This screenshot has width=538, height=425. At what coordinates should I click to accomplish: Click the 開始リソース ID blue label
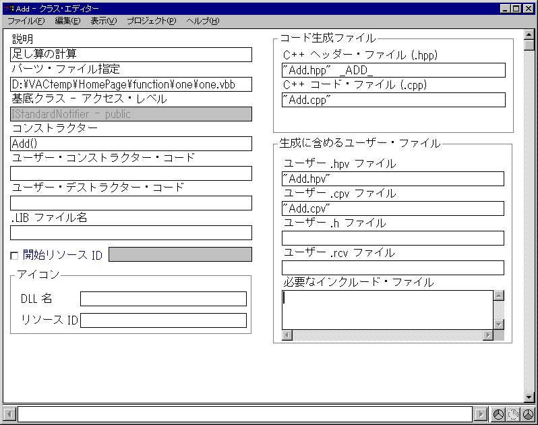(x=63, y=255)
